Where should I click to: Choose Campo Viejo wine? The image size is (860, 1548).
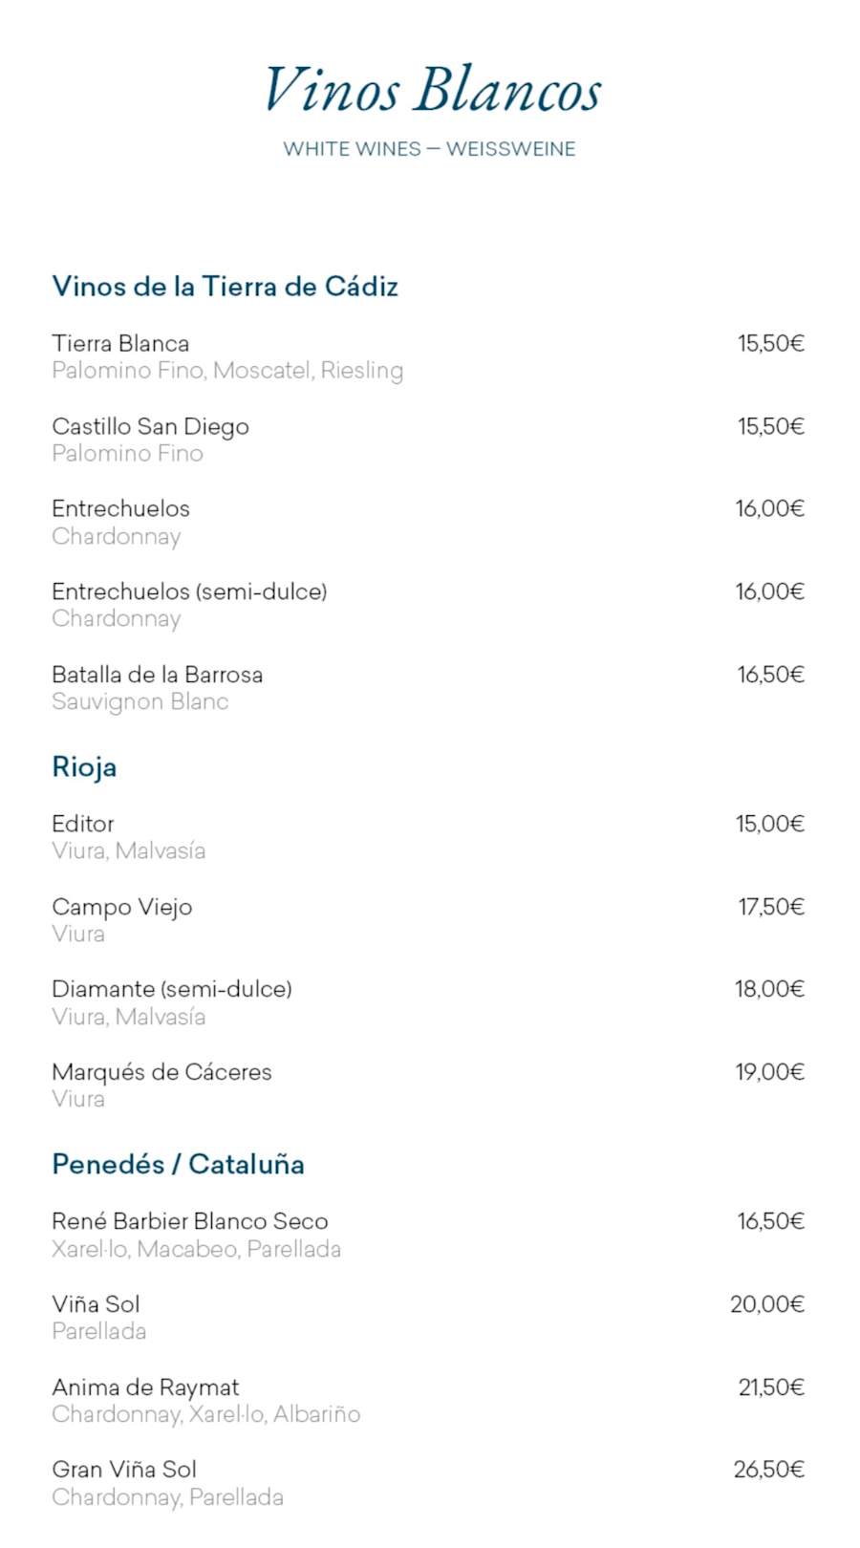pyautogui.click(x=121, y=907)
